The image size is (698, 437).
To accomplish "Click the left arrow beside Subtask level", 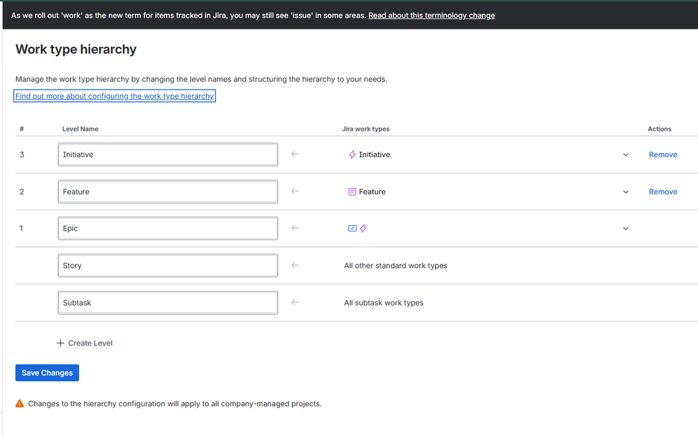I will pyautogui.click(x=295, y=303).
